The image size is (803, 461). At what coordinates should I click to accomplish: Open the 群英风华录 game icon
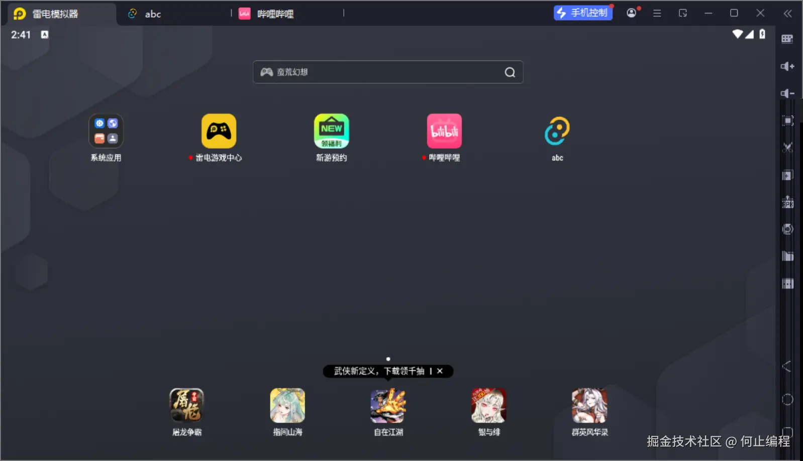(x=589, y=405)
